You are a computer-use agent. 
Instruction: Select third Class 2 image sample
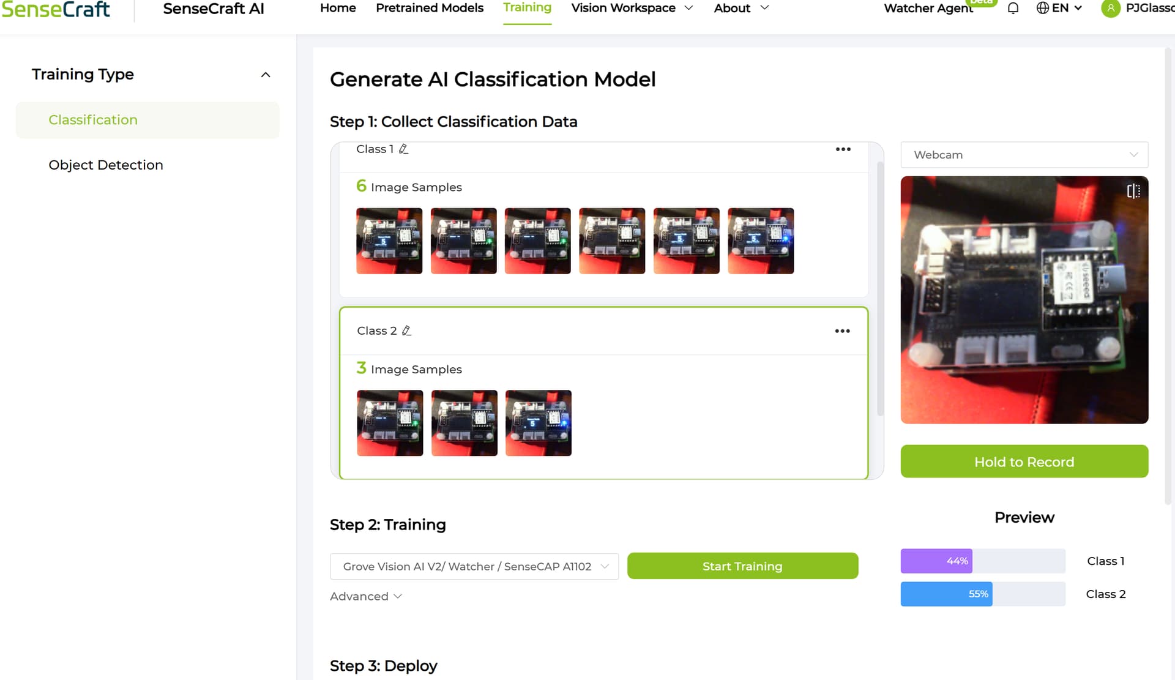coord(538,423)
